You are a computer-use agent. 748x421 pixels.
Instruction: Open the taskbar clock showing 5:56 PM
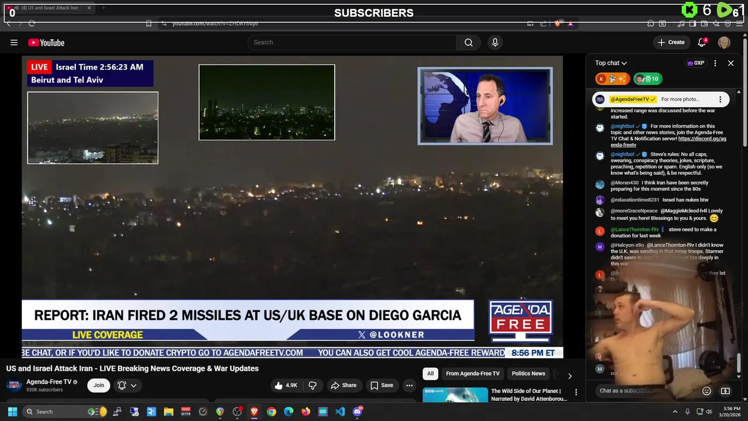pos(732,412)
